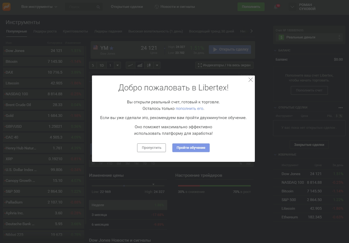
Task: Click the Libertex logo in the top left
Action: [x=6, y=6]
